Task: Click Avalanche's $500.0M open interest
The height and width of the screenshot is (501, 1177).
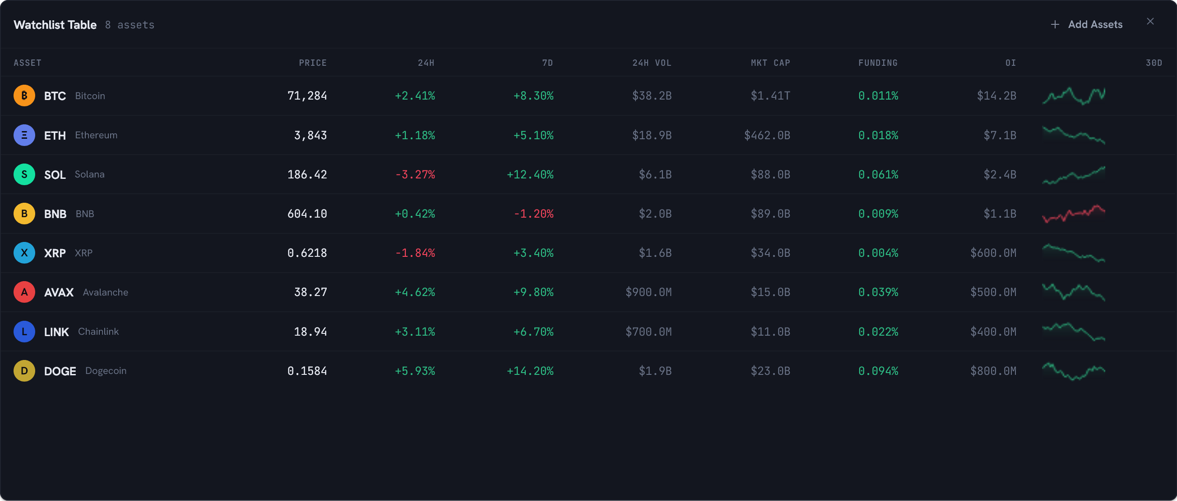Action: coord(993,292)
